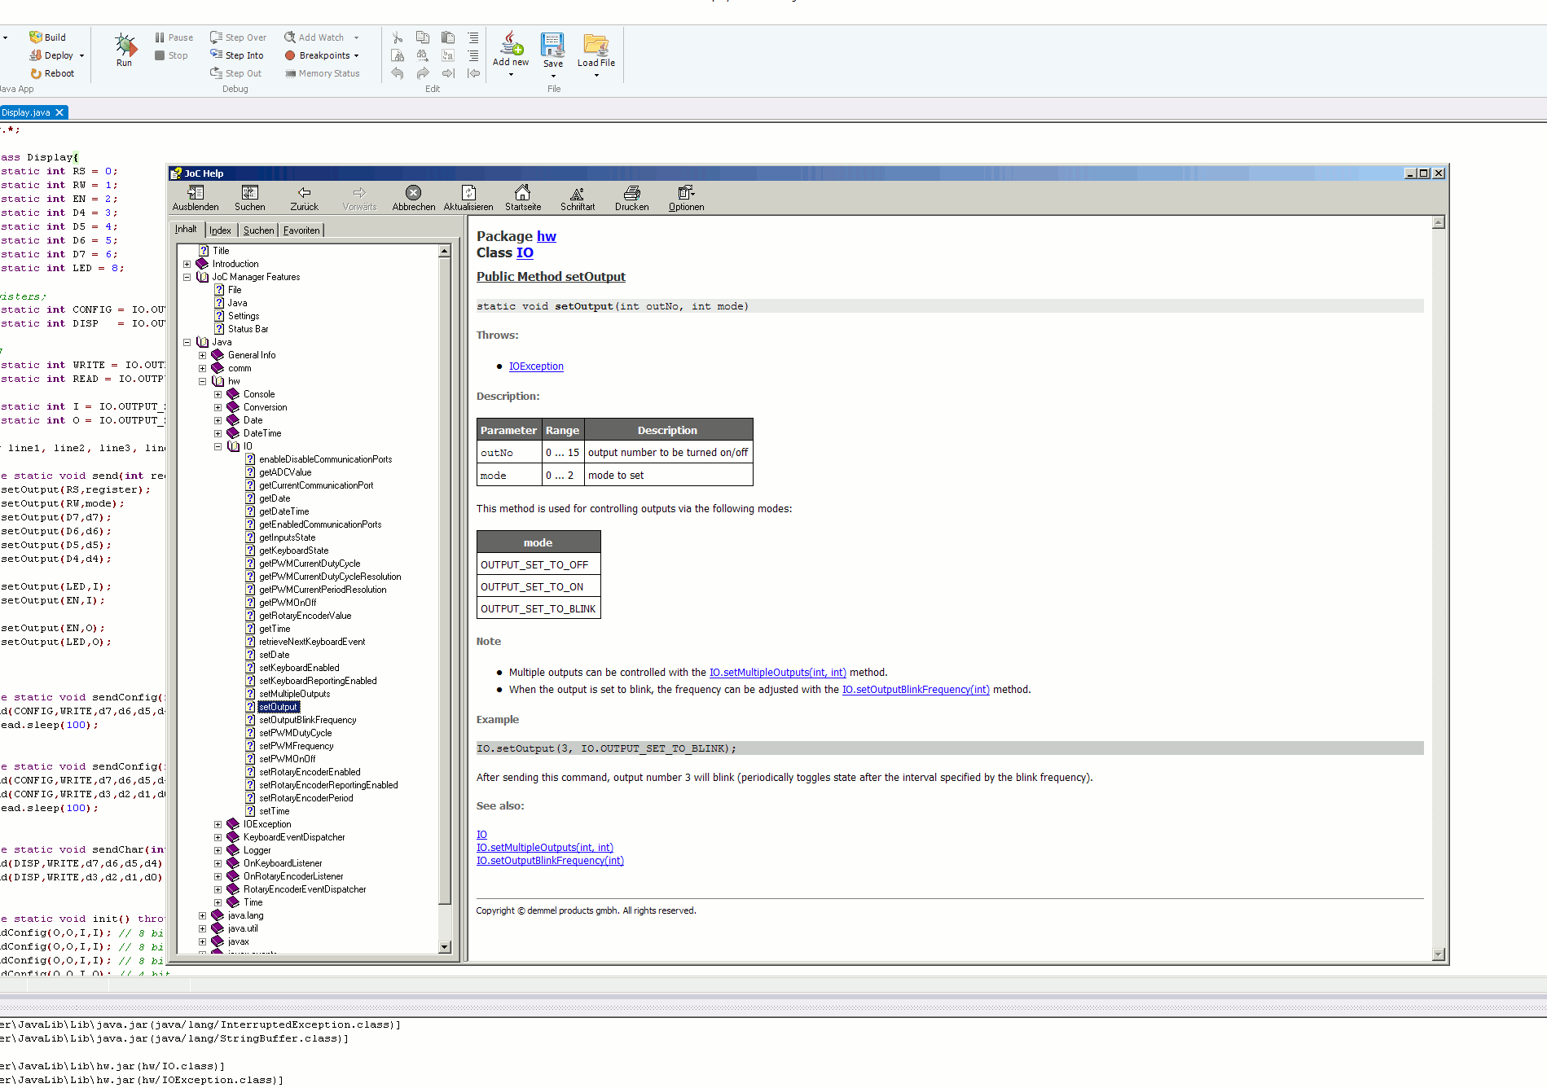Image resolution: width=1547 pixels, height=1088 pixels.
Task: Click the Paste icon in Edit group
Action: click(x=448, y=37)
